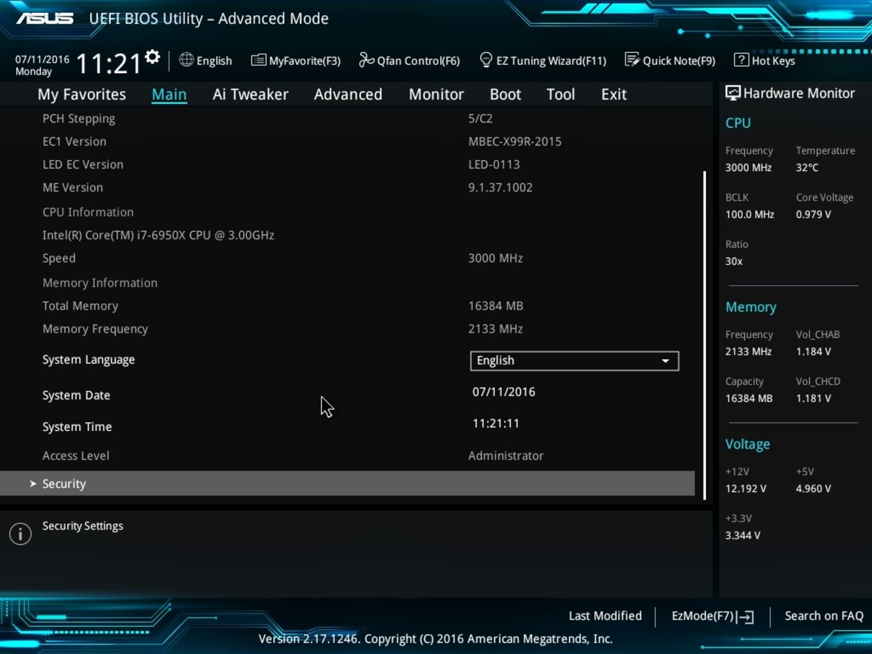The width and height of the screenshot is (872, 654).
Task: Click the Hot Keys question mark icon
Action: click(741, 60)
